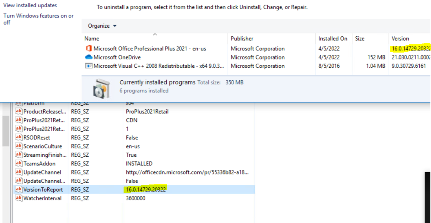The image size is (431, 223).
Task: Select Microsoft OneDrive program name
Action: click(x=117, y=57)
